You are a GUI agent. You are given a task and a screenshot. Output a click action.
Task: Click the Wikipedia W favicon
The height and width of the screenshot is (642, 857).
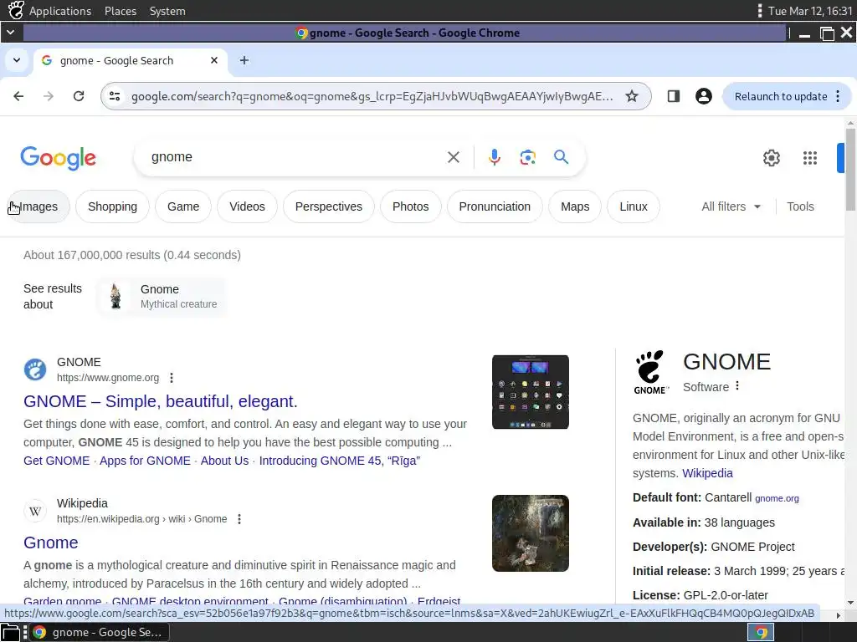[x=35, y=511]
